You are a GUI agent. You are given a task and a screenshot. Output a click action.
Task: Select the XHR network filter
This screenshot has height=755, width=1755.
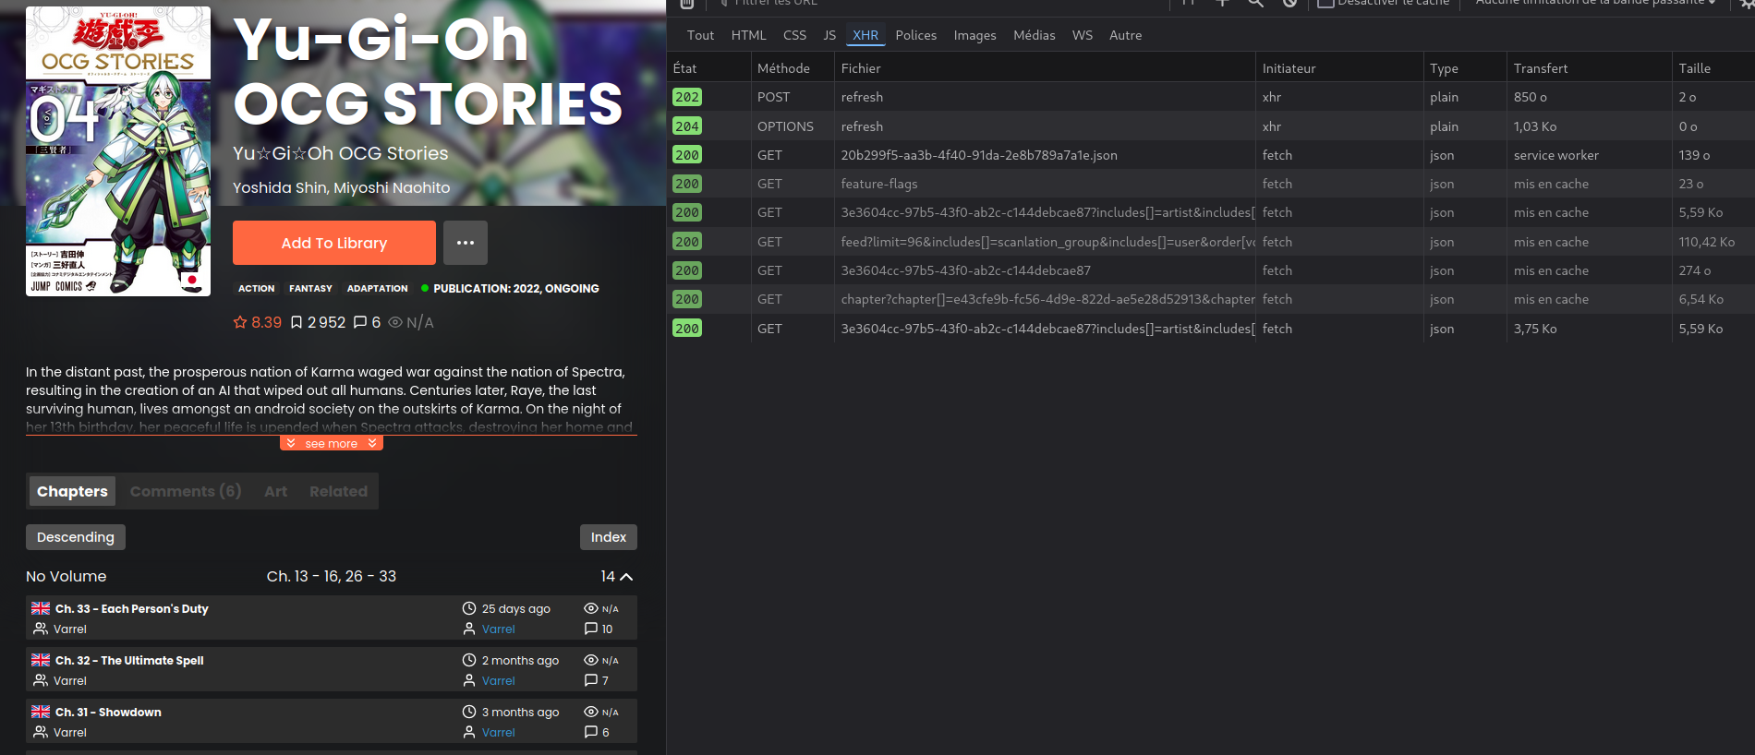(865, 35)
